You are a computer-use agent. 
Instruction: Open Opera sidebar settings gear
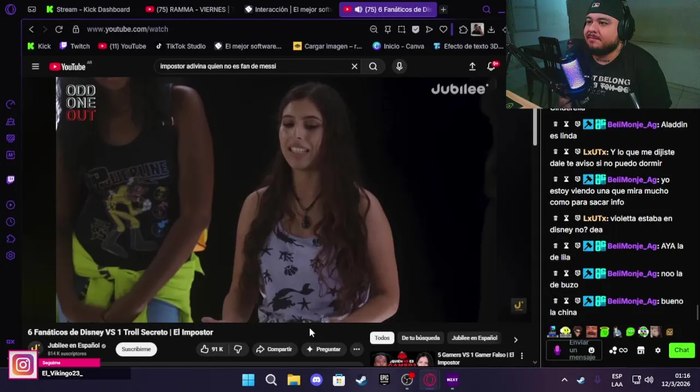click(x=10, y=255)
